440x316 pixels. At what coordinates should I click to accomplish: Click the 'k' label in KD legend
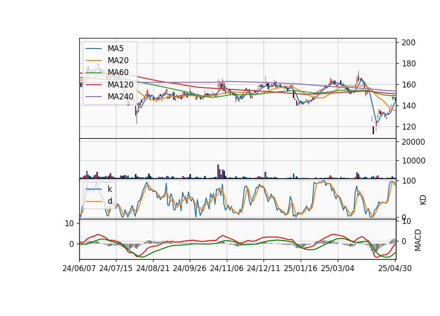tap(110, 189)
